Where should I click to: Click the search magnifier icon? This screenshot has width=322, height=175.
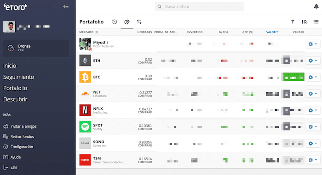160,6
